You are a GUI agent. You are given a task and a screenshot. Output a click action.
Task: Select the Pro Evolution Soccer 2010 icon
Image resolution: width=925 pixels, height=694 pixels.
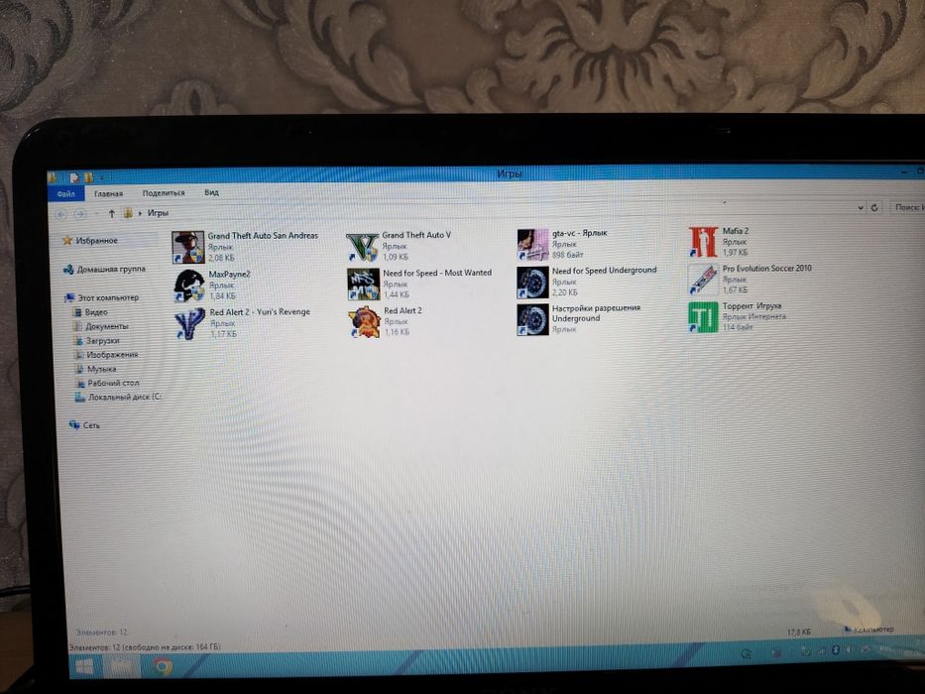tap(703, 280)
